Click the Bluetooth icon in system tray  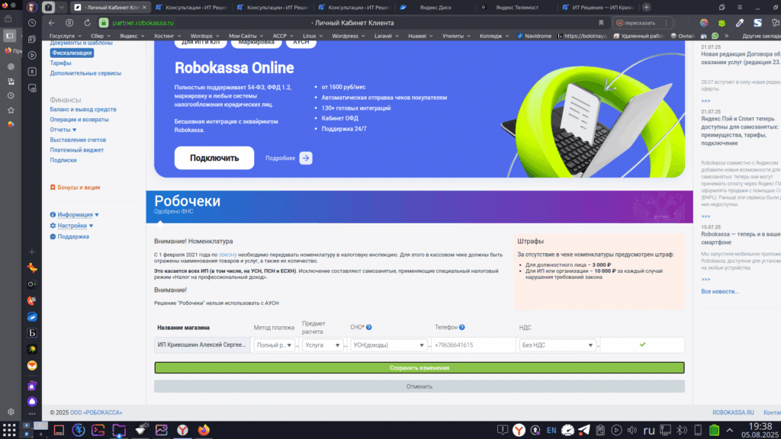pos(682,430)
